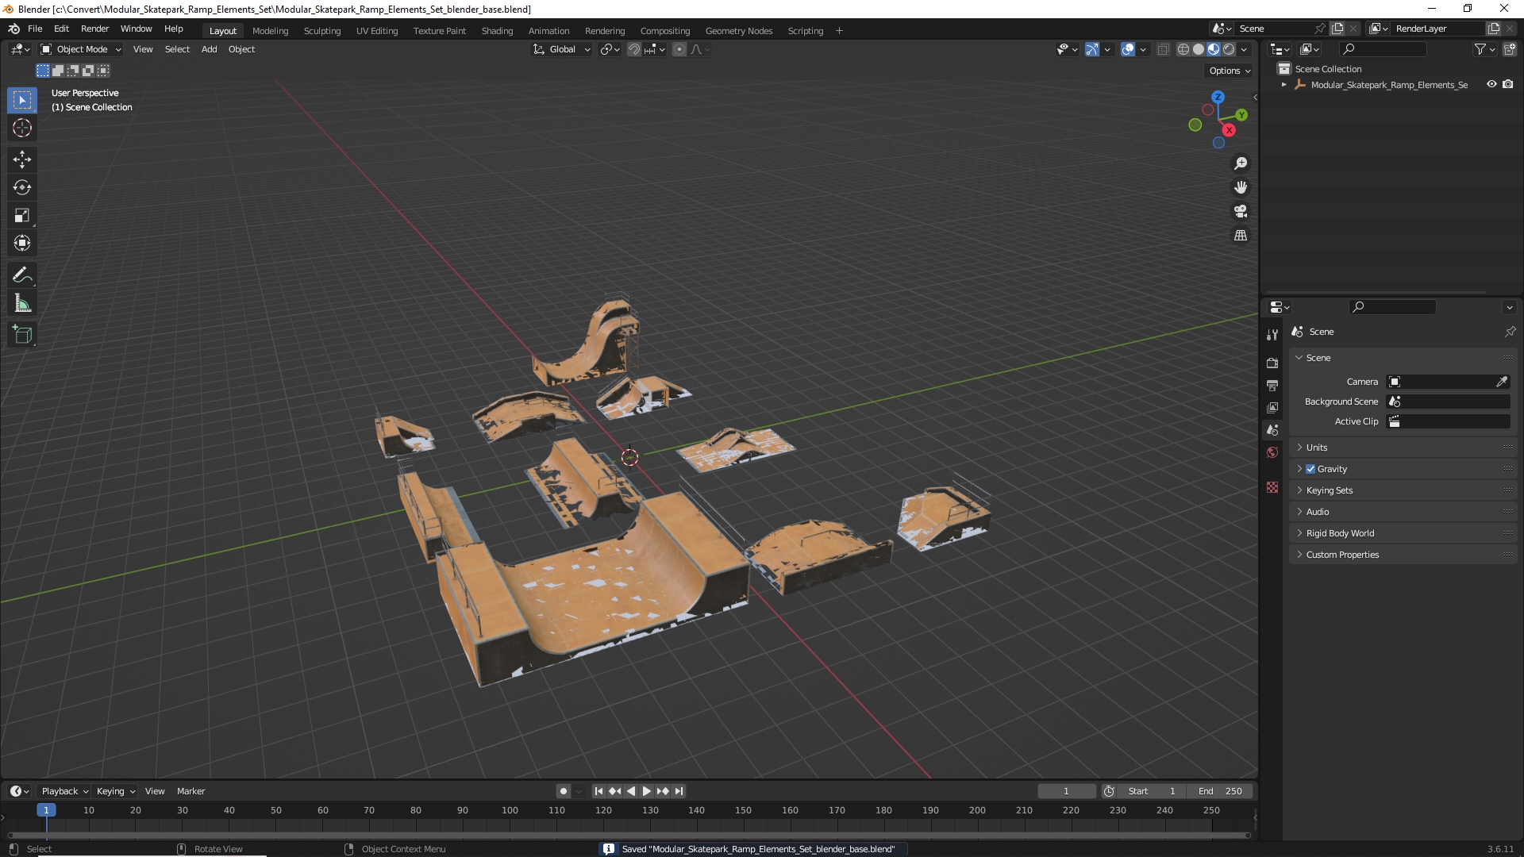Viewport: 1524px width, 857px height.
Task: Click the Zoom view magnifier icon
Action: click(1241, 163)
